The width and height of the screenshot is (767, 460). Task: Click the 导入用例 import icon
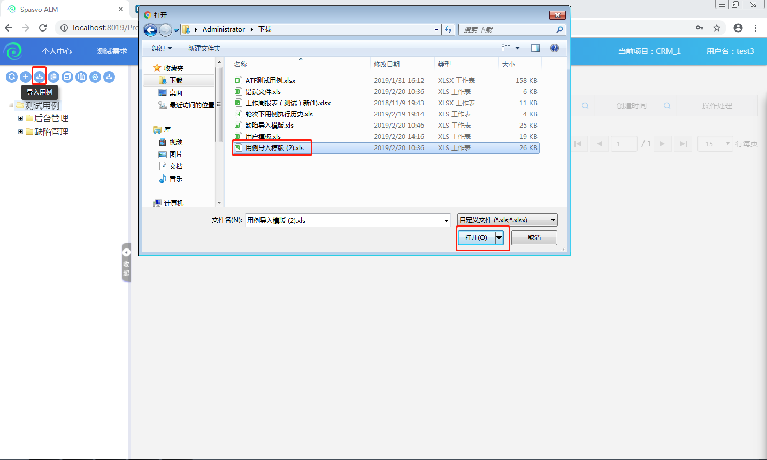[x=39, y=77]
